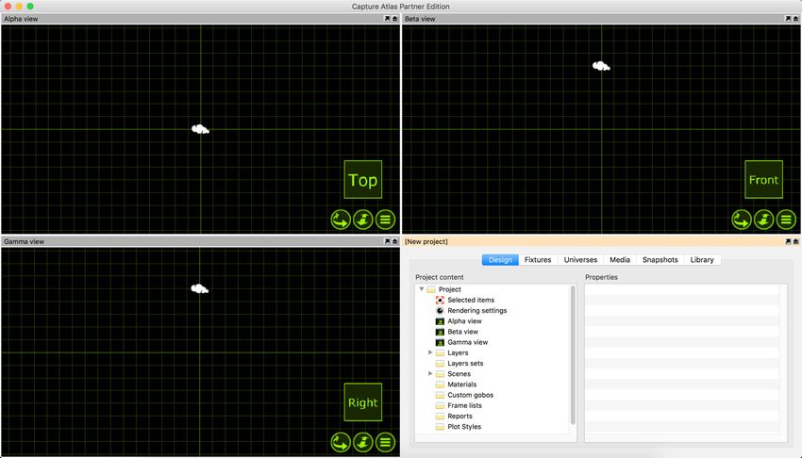Image resolution: width=802 pixels, height=458 pixels.
Task: Expand the Layers folder
Action: tap(430, 352)
